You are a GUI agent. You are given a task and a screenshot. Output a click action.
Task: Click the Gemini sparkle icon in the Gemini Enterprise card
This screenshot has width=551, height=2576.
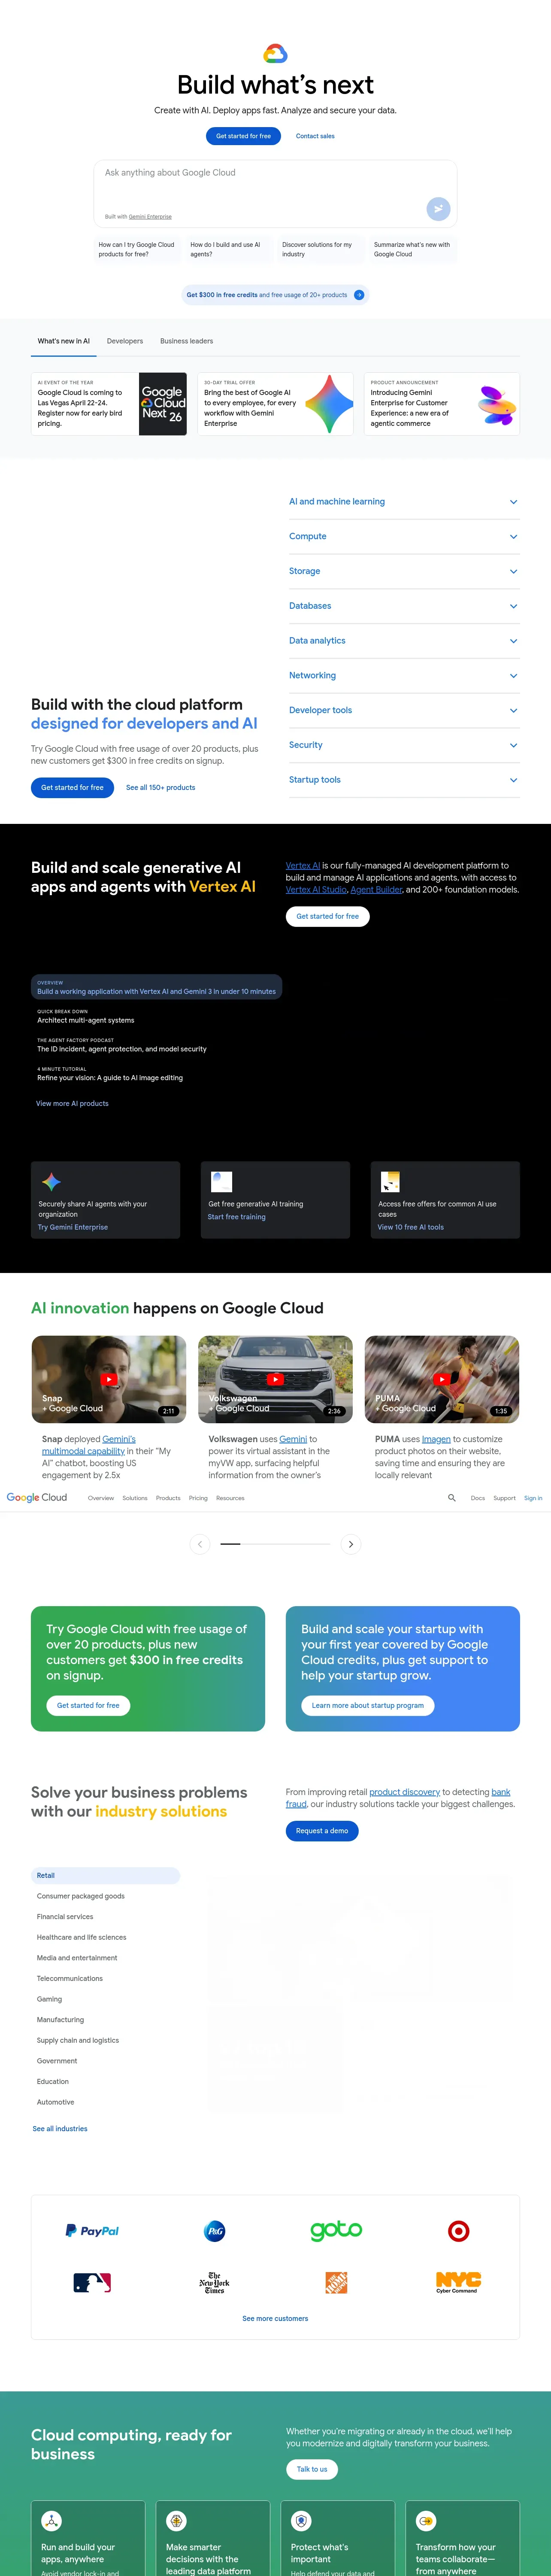(x=51, y=1182)
